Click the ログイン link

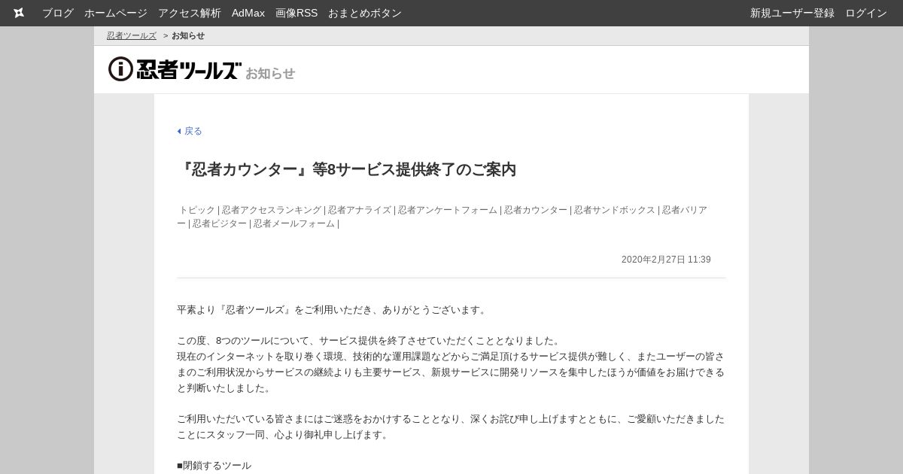(866, 13)
